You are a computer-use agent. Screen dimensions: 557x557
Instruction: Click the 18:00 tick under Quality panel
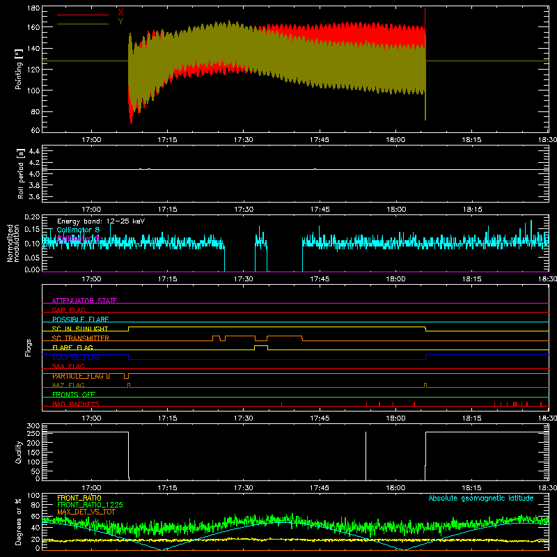point(395,488)
